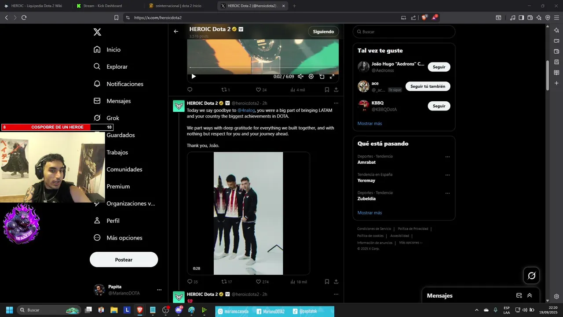
Task: Follow João Hugo Aedrons with Seguir
Action: click(439, 67)
